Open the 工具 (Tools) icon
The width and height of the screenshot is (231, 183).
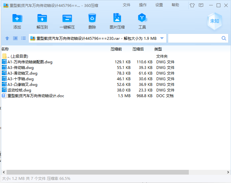click(142, 18)
